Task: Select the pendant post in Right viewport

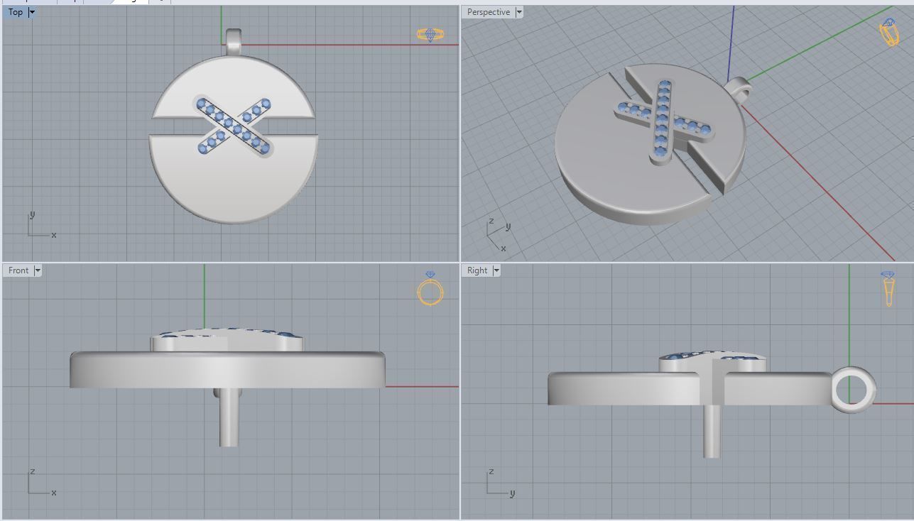Action: [x=712, y=431]
